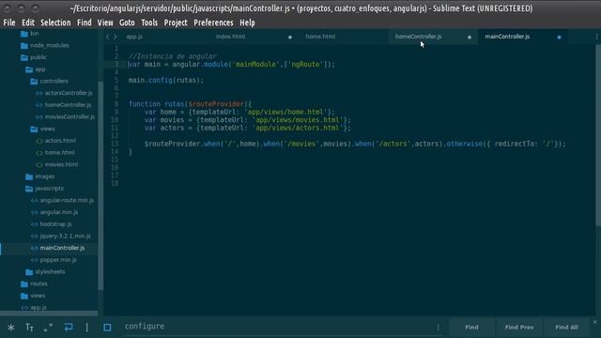The image size is (601, 338).
Task: Open the Selection menu
Action: pos(55,23)
